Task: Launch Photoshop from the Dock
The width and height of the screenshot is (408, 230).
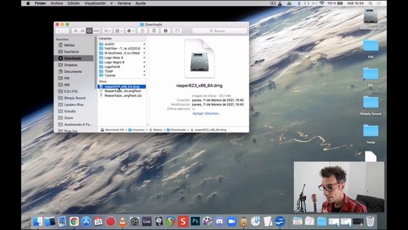Action: pyautogui.click(x=195, y=222)
